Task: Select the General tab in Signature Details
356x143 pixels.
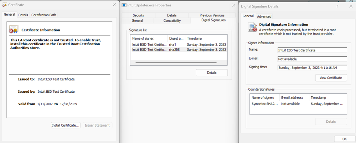Action: point(248,16)
